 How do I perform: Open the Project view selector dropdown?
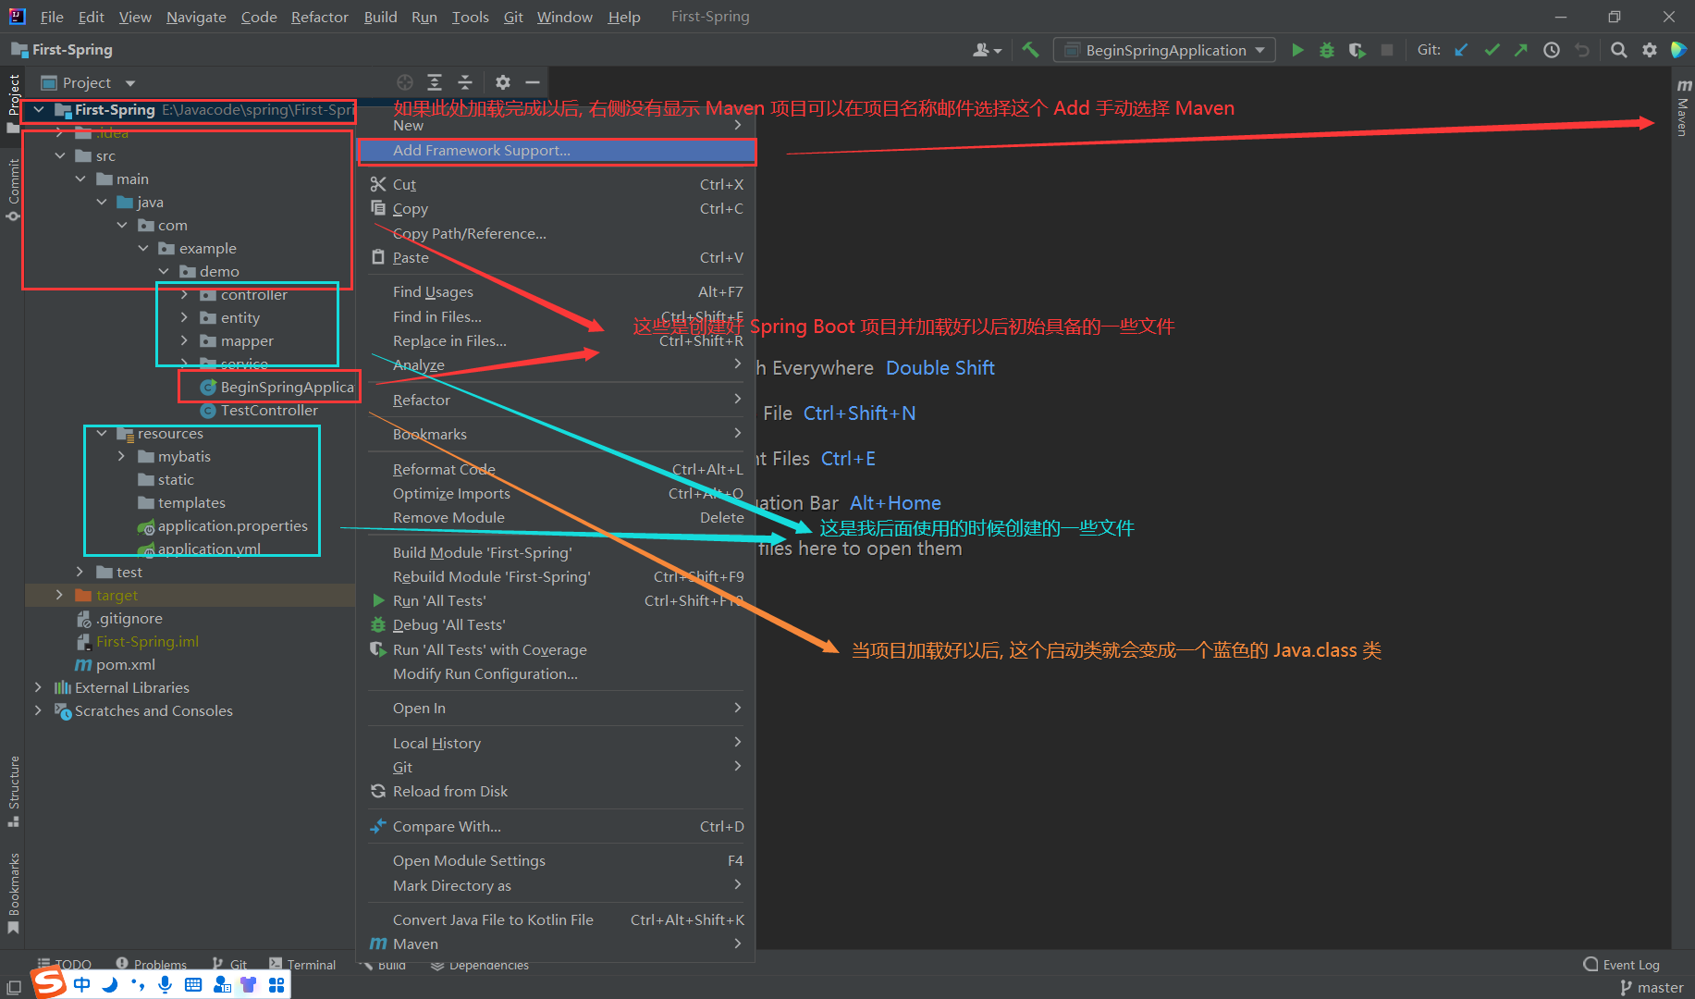click(89, 82)
